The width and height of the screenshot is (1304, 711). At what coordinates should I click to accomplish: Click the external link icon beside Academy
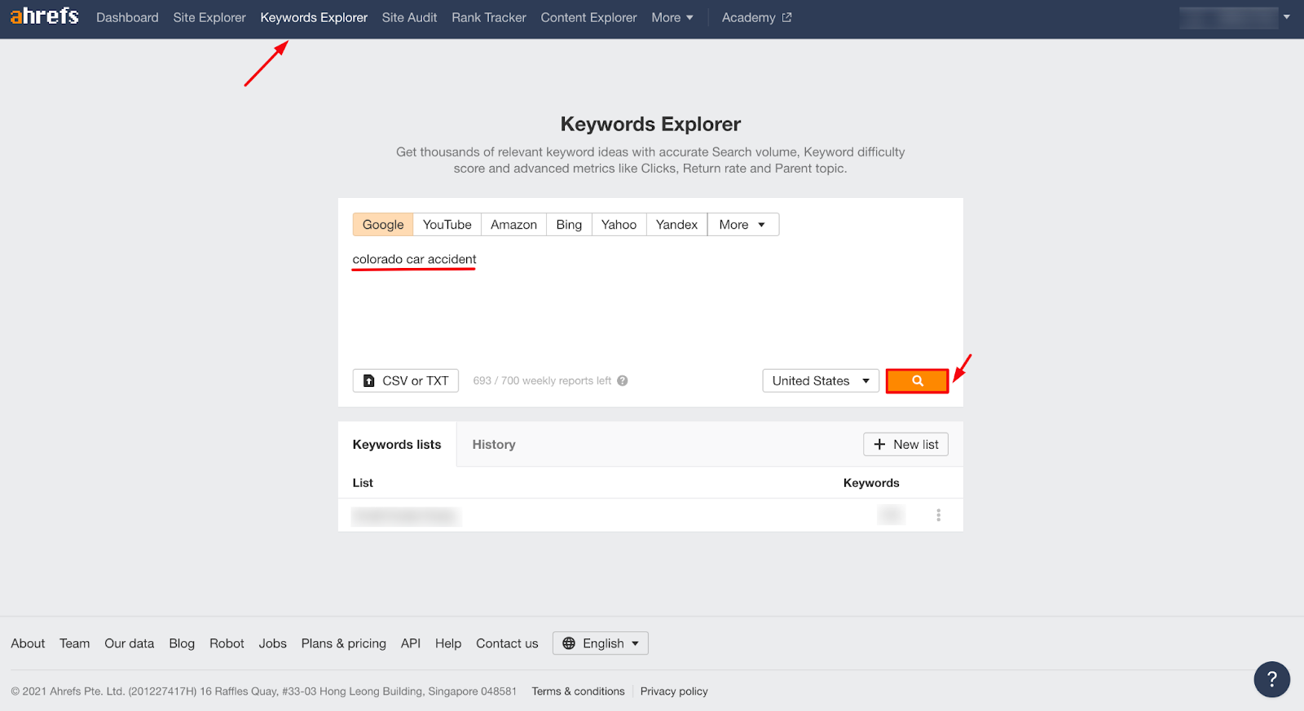[786, 17]
